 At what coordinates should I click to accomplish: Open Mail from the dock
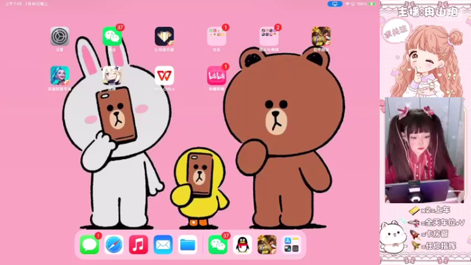pyautogui.click(x=163, y=244)
